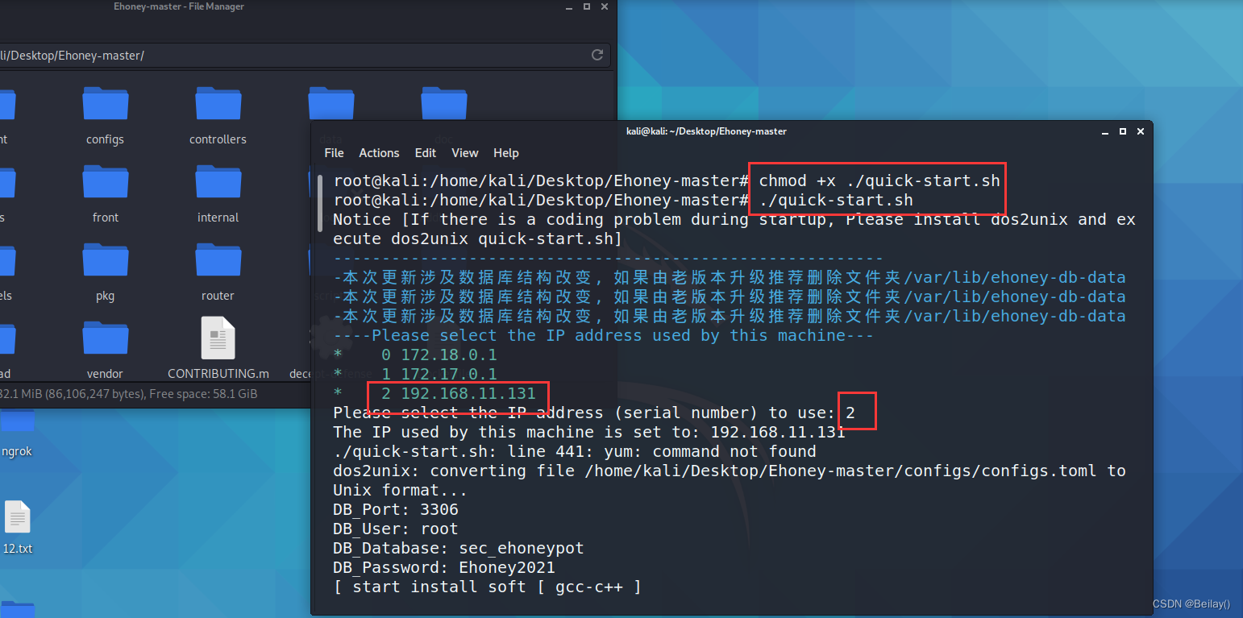Click the 'yum: command not found' error line
This screenshot has width=1243, height=618.
(575, 451)
